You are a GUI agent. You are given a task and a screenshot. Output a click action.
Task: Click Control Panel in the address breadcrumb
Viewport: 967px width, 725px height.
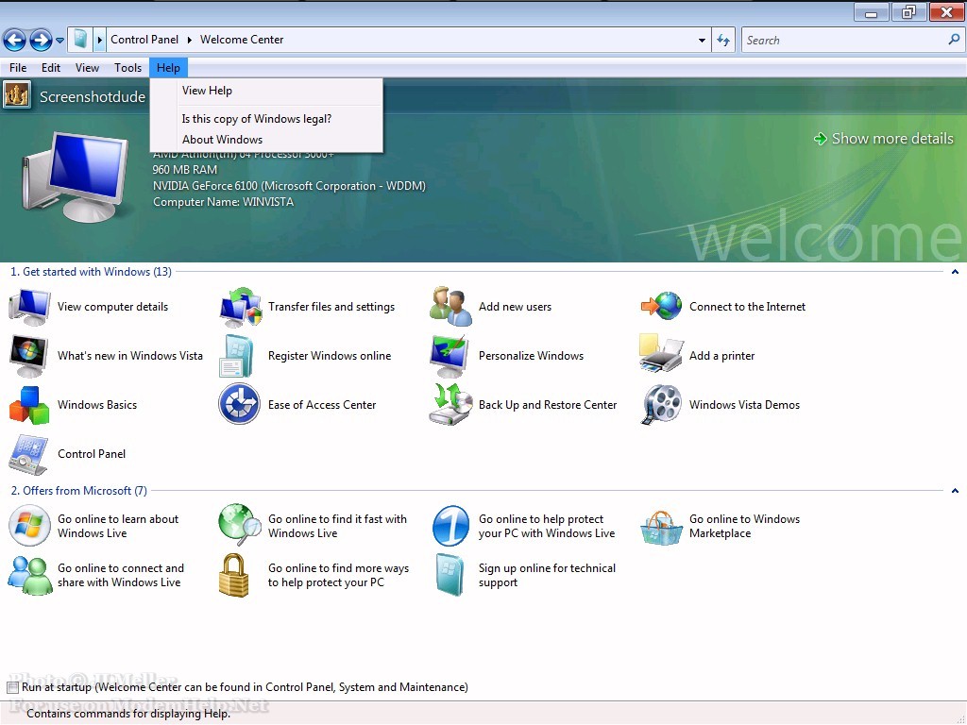click(x=144, y=40)
